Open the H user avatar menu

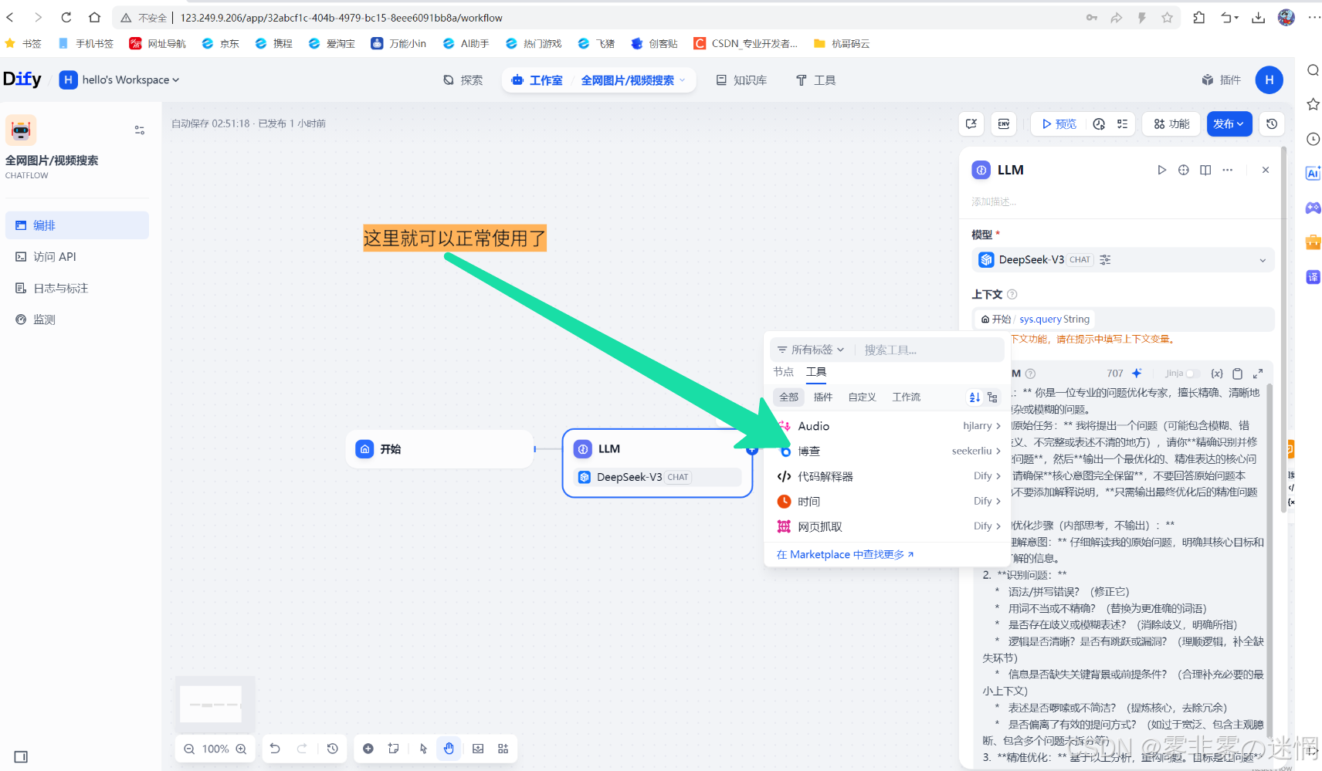pyautogui.click(x=1269, y=80)
